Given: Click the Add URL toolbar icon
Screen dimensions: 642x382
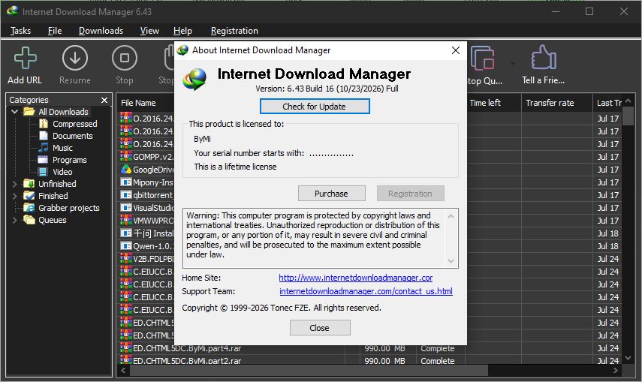Looking at the screenshot, I should (x=25, y=58).
